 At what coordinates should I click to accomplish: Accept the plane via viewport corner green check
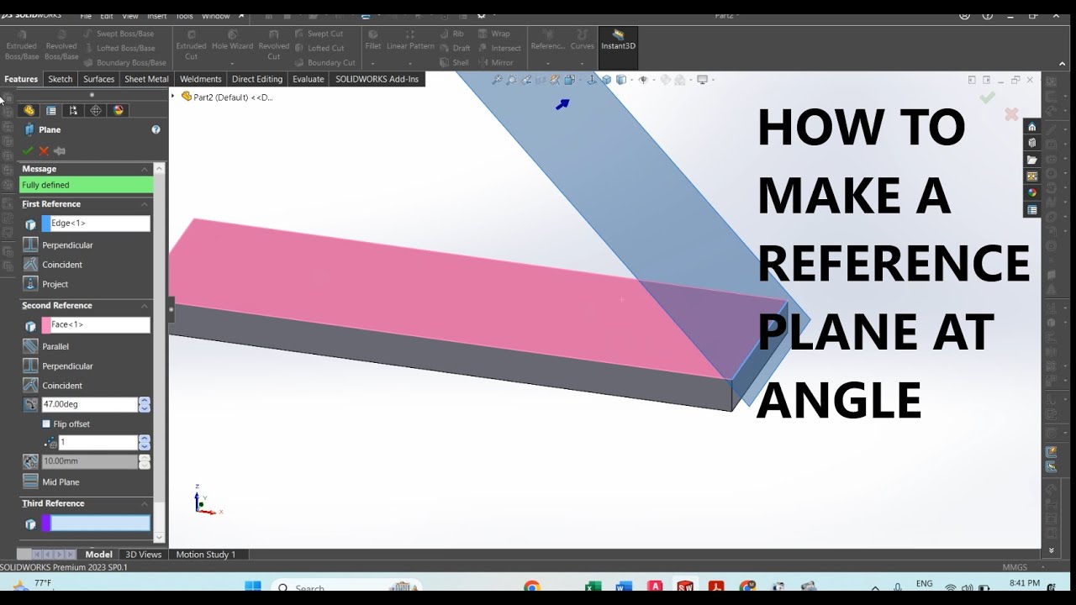click(988, 98)
